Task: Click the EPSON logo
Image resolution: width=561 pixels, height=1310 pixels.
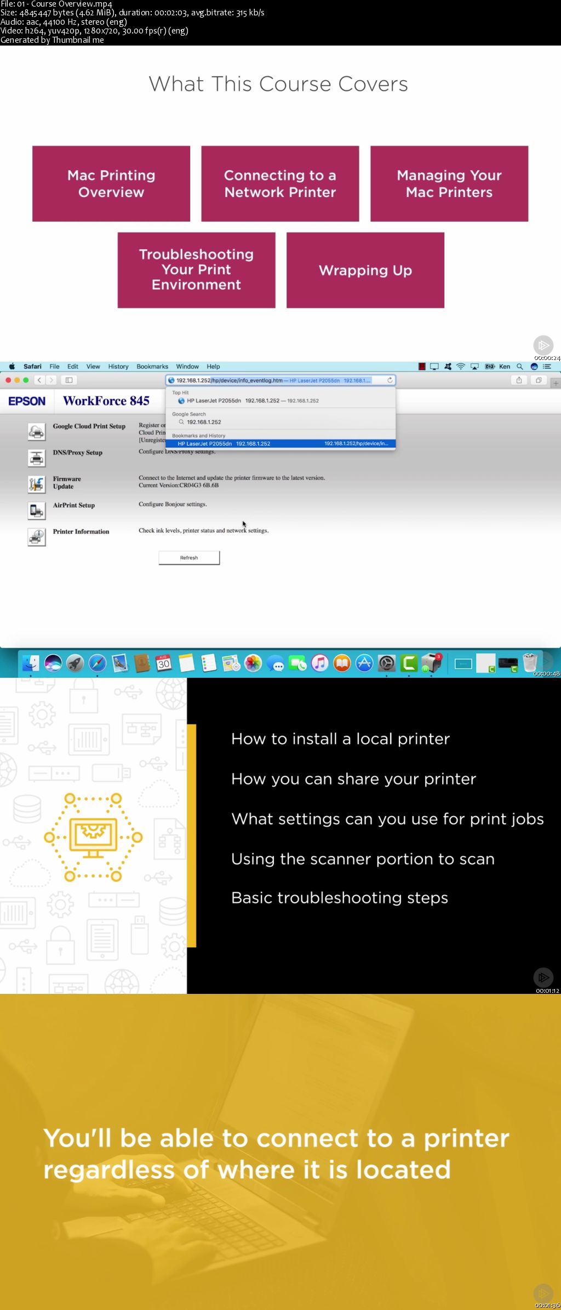Action: 27,401
